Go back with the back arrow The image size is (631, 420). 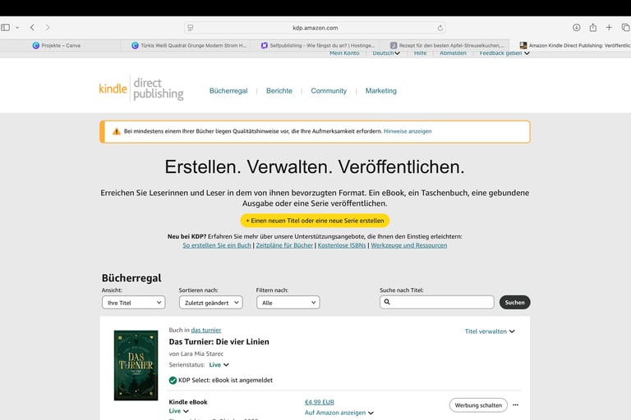tap(32, 27)
